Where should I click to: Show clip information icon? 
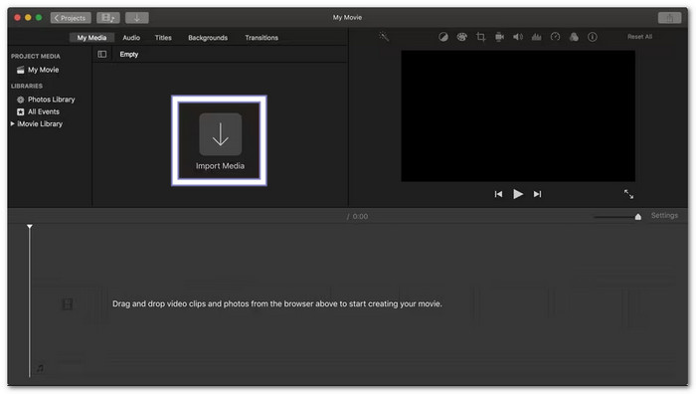pyautogui.click(x=593, y=37)
